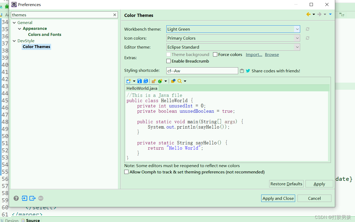Open the Icon colors Primary Colors dropdown
This screenshot has height=222, width=355.
point(233,38)
